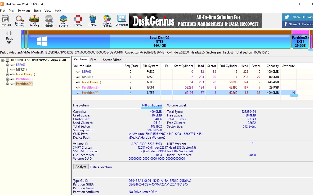Screen dimensions: 313x195
Task: Click the Delete partition toolbar icon
Action: (93, 21)
